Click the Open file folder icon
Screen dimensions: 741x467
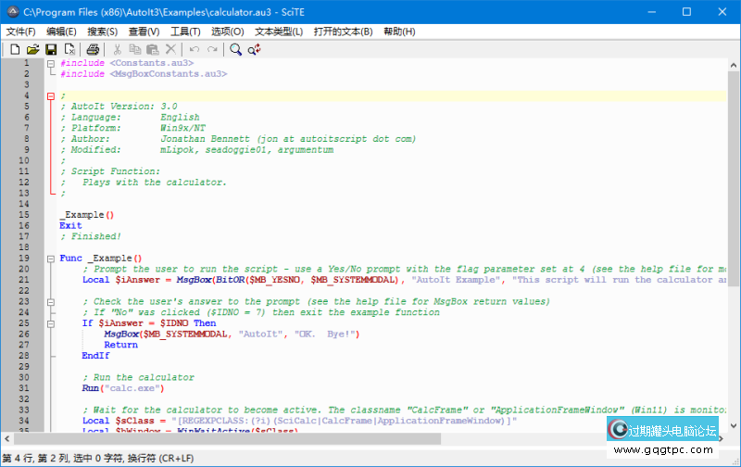32,49
